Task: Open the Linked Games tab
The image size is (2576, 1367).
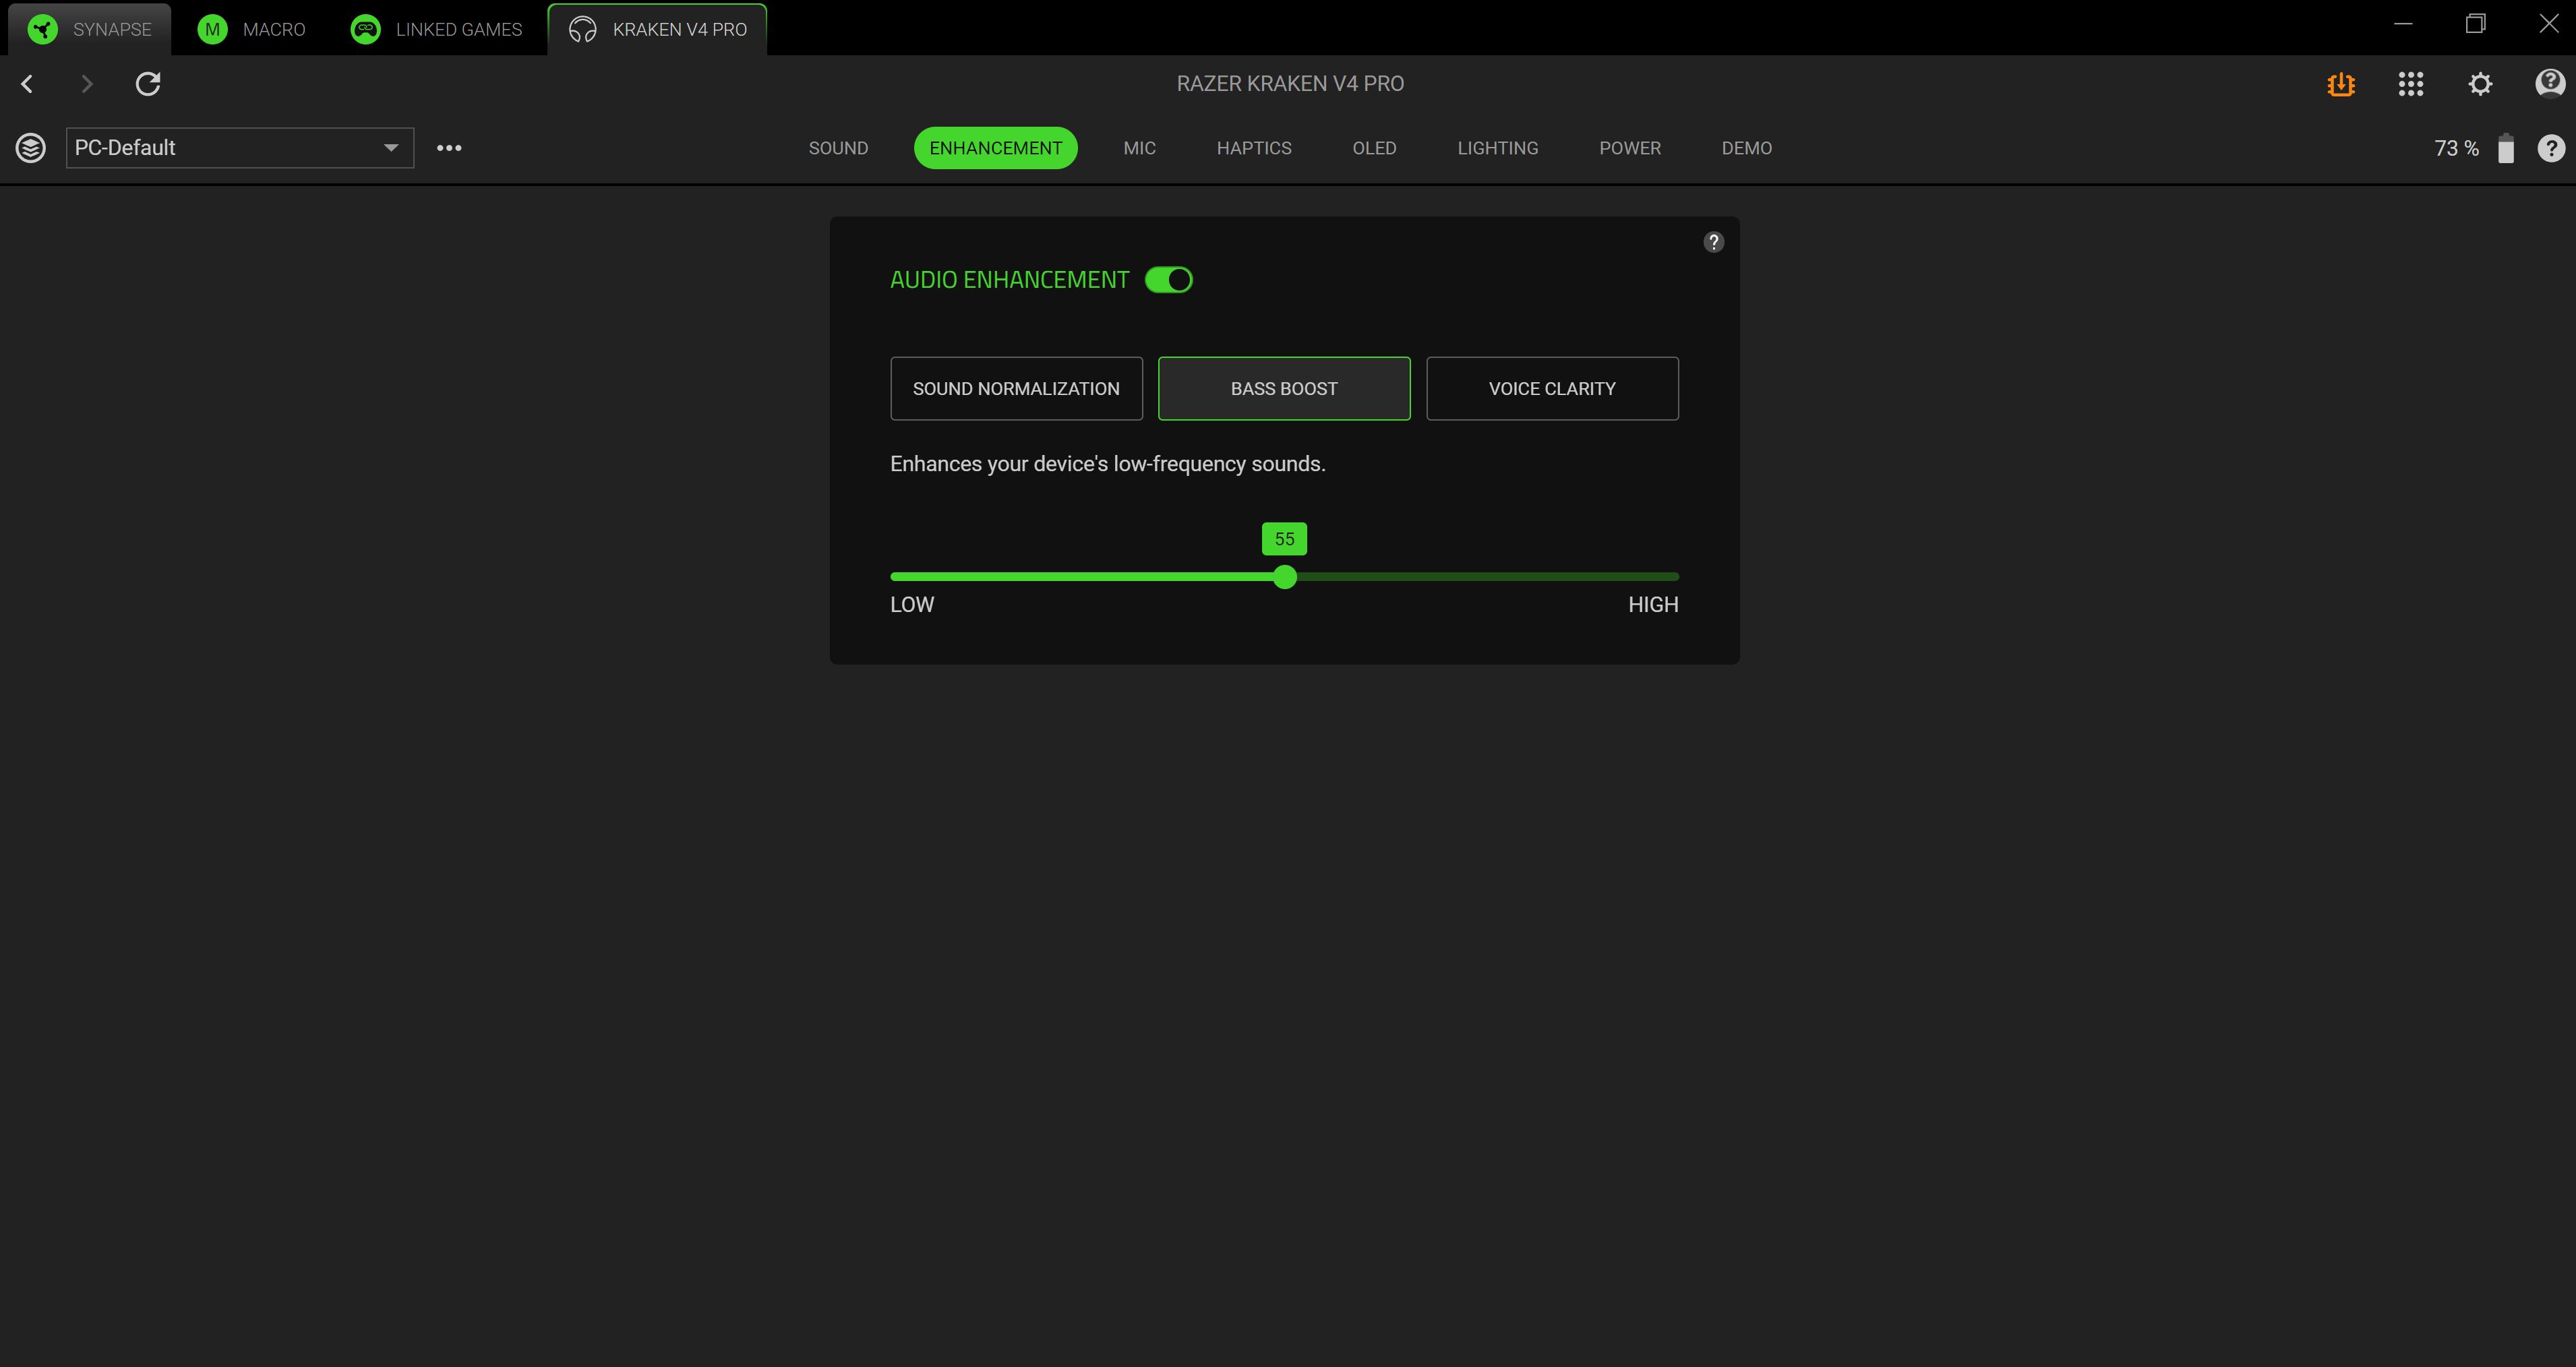Action: coord(437,29)
